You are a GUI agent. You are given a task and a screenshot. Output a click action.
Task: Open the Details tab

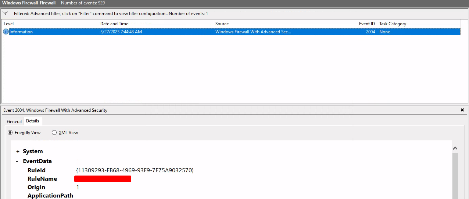pos(32,121)
